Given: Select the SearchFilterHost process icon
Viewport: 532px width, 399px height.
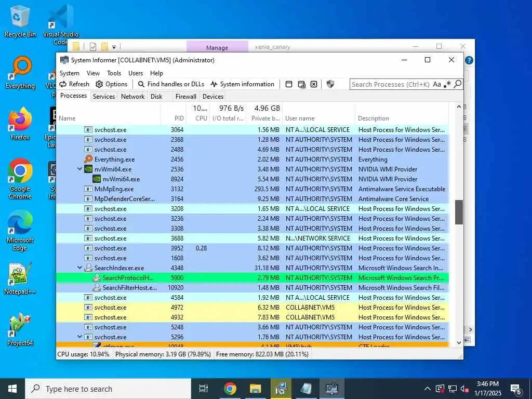Looking at the screenshot, I should (x=97, y=287).
